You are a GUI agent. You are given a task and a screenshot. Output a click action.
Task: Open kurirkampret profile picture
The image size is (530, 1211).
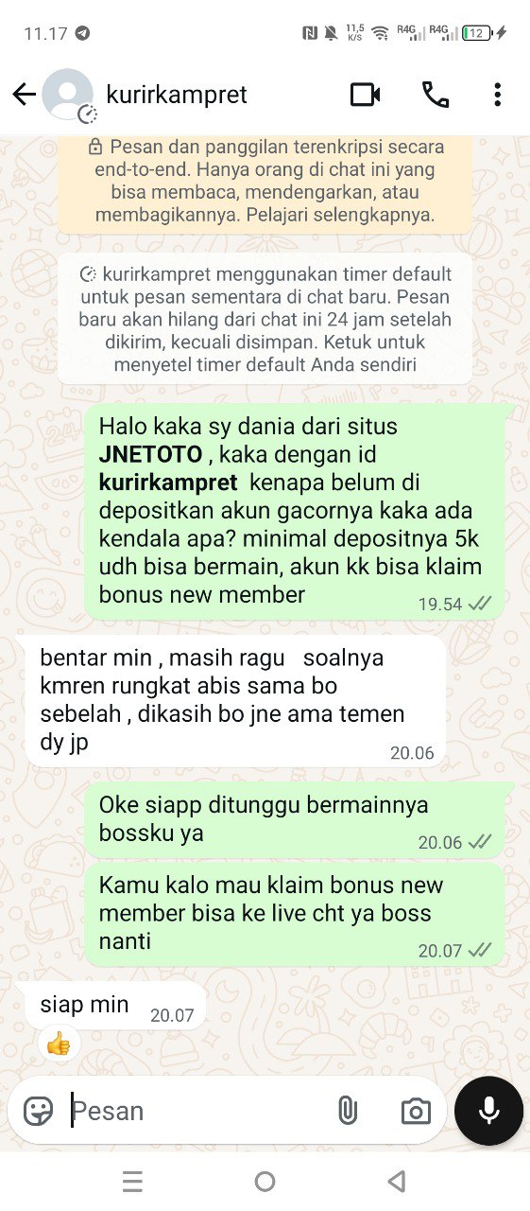point(68,95)
